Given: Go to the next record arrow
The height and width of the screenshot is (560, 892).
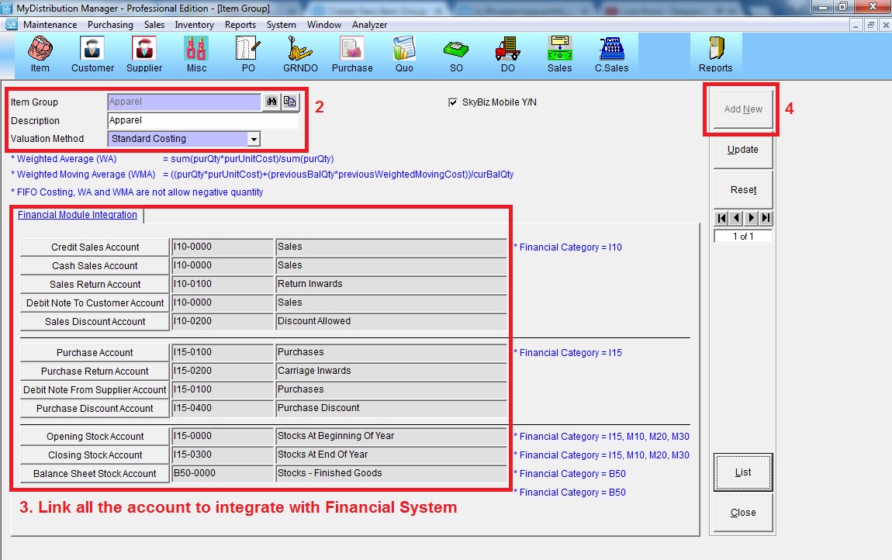Looking at the screenshot, I should 751,218.
